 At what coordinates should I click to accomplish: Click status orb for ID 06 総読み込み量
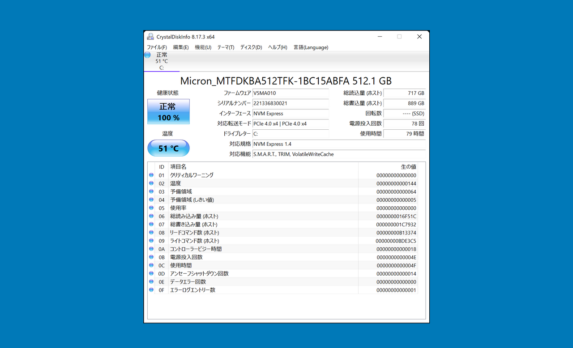pos(151,216)
